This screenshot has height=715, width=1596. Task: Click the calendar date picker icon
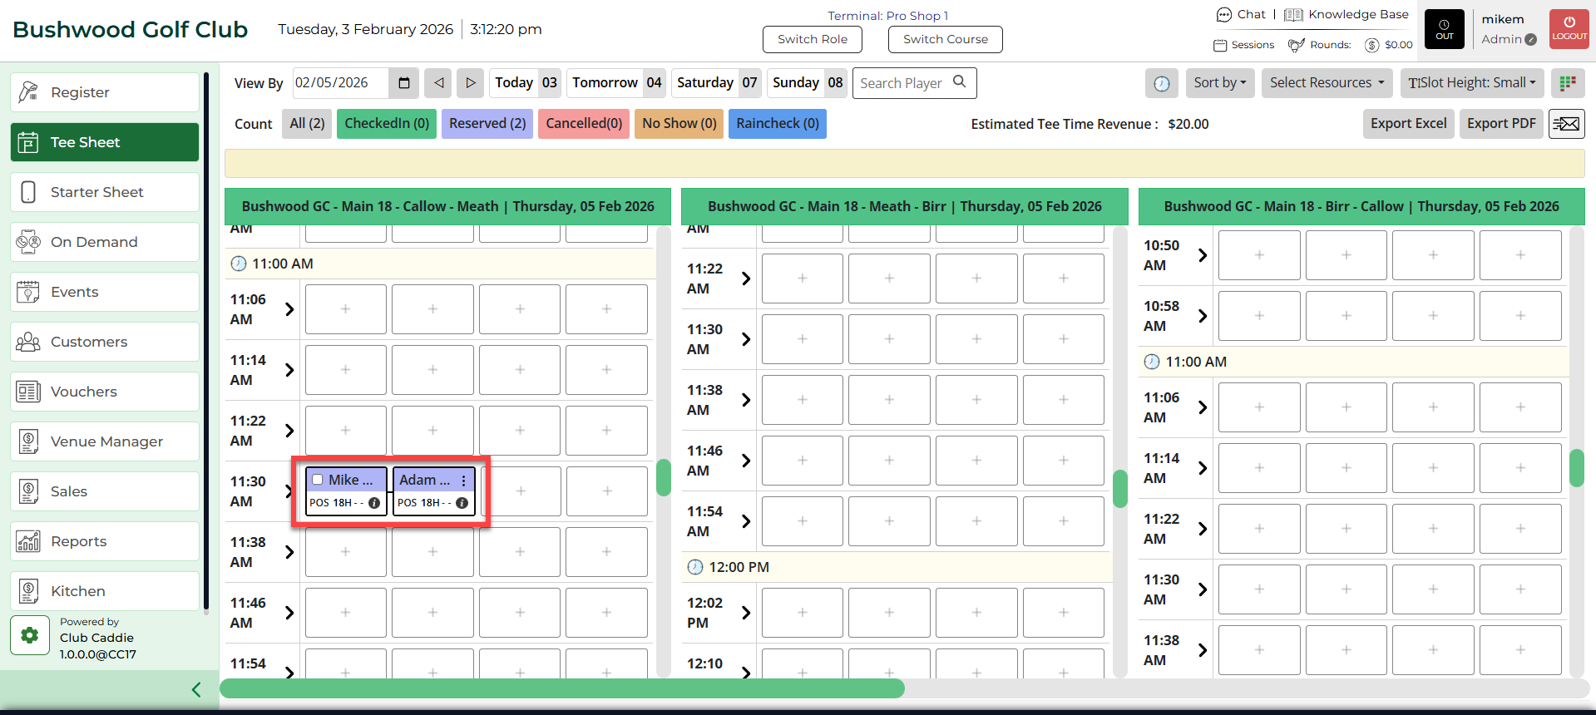(404, 83)
